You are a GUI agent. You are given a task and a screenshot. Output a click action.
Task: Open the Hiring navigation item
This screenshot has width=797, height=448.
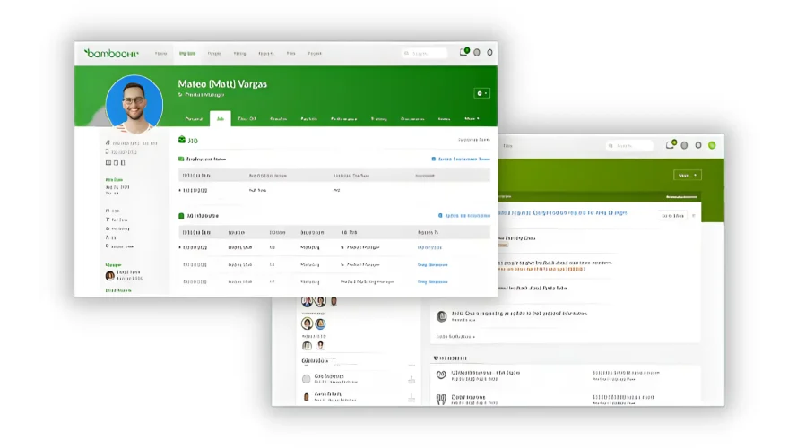239,54
